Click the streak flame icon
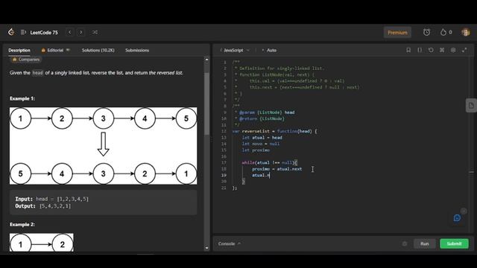Image resolution: width=477 pixels, height=268 pixels. pyautogui.click(x=443, y=32)
